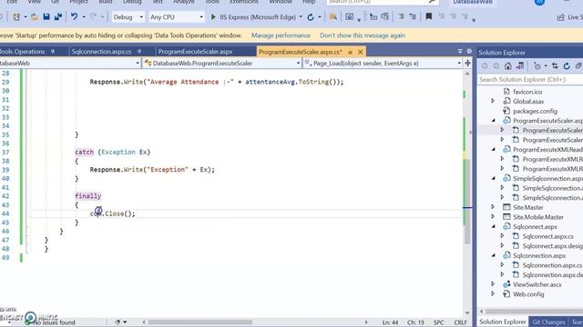Open the Window menu
Screen dimensions: 583x327
[x=281, y=2]
